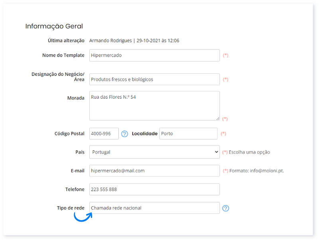Click the E-mail input field
This screenshot has height=241, width=319.
point(154,171)
